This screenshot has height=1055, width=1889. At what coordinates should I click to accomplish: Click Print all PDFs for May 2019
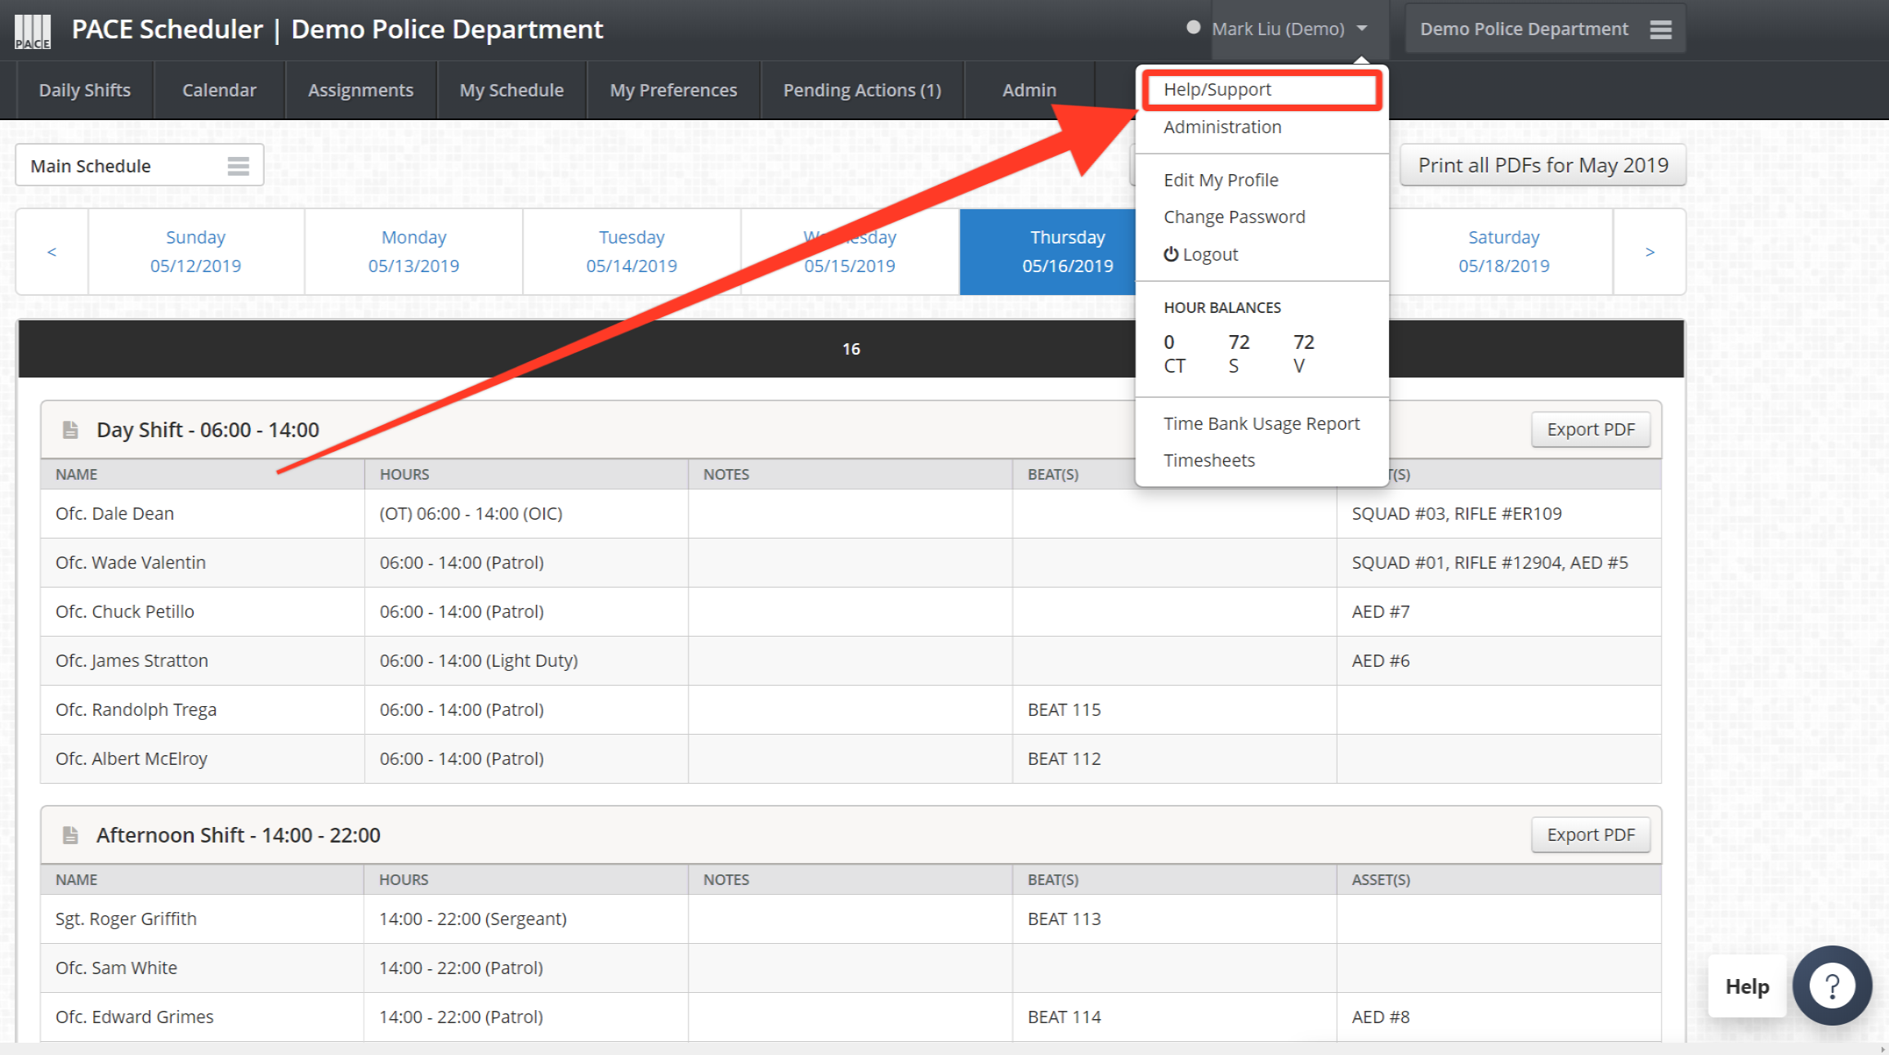click(1543, 165)
